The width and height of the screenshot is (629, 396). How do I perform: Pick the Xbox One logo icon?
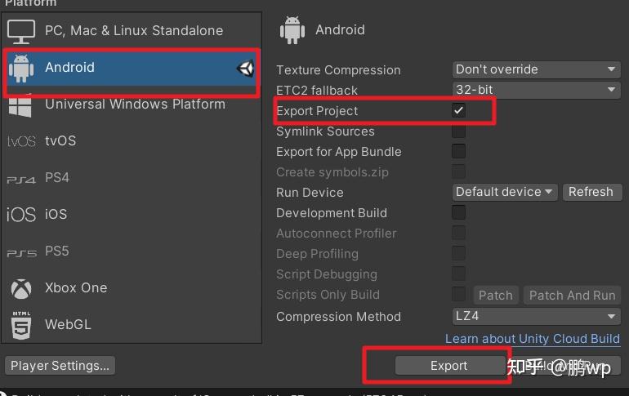21,288
